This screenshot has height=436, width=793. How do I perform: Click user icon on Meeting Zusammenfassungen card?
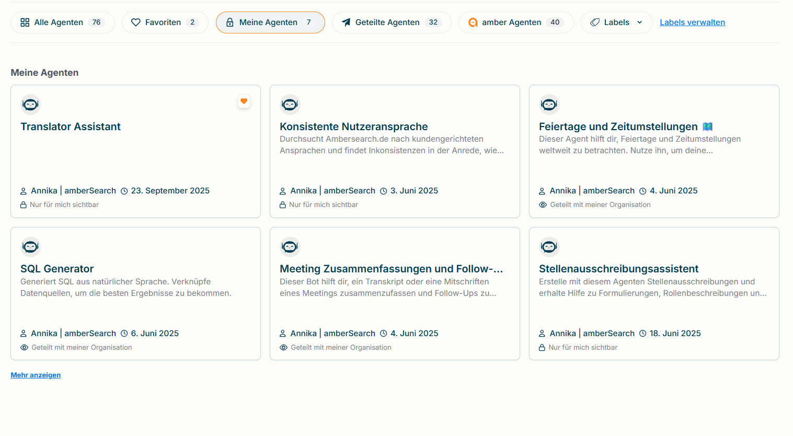pyautogui.click(x=283, y=334)
